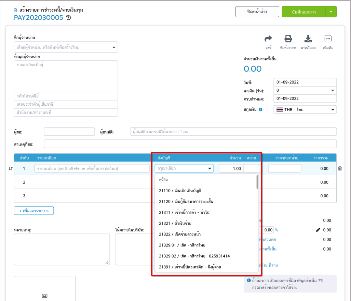The height and width of the screenshot is (301, 351).
Task: Click info icon next to currency label
Action: (x=260, y=110)
